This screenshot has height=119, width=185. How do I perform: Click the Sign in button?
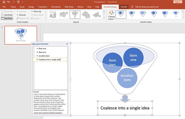tap(177, 2)
